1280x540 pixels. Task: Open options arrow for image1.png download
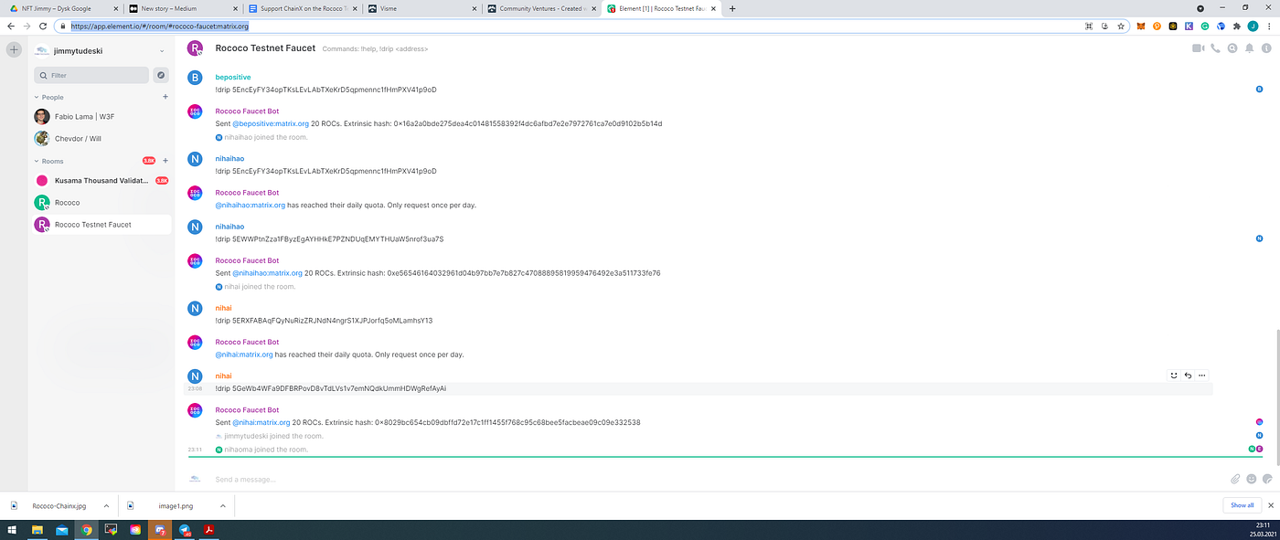click(222, 505)
